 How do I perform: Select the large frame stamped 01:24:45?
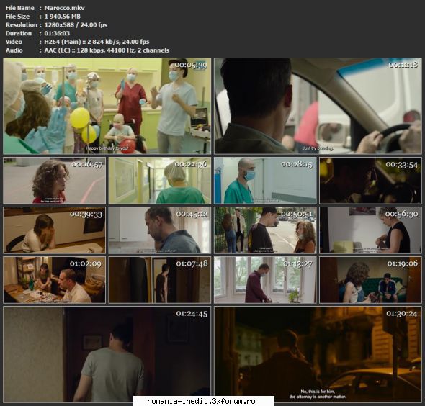(x=107, y=355)
